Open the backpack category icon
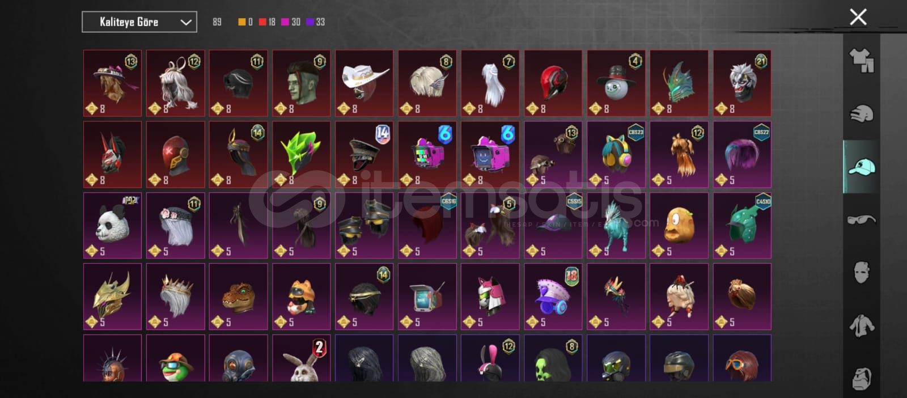 pos(861,377)
